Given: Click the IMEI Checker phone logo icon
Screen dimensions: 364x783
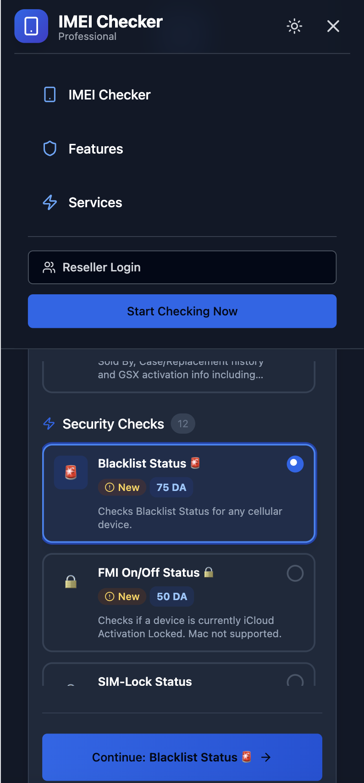Looking at the screenshot, I should tap(31, 26).
